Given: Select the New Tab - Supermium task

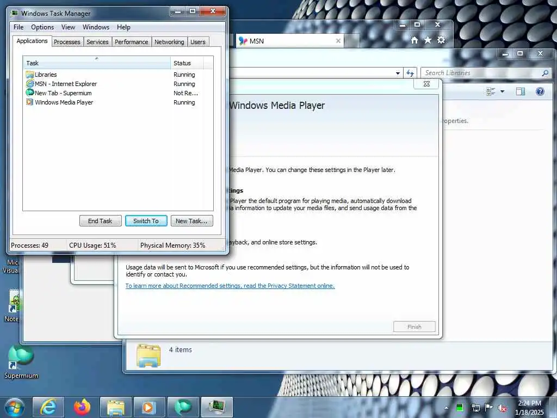Looking at the screenshot, I should point(118,93).
